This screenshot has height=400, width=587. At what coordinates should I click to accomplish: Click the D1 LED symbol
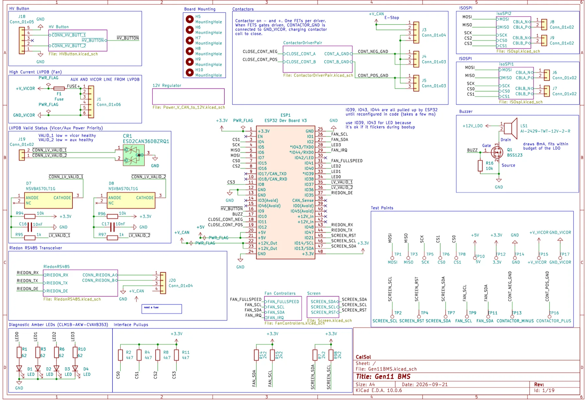pos(19,369)
